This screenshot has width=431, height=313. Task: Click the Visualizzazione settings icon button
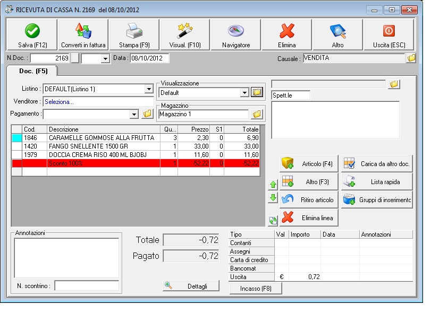coord(257,92)
